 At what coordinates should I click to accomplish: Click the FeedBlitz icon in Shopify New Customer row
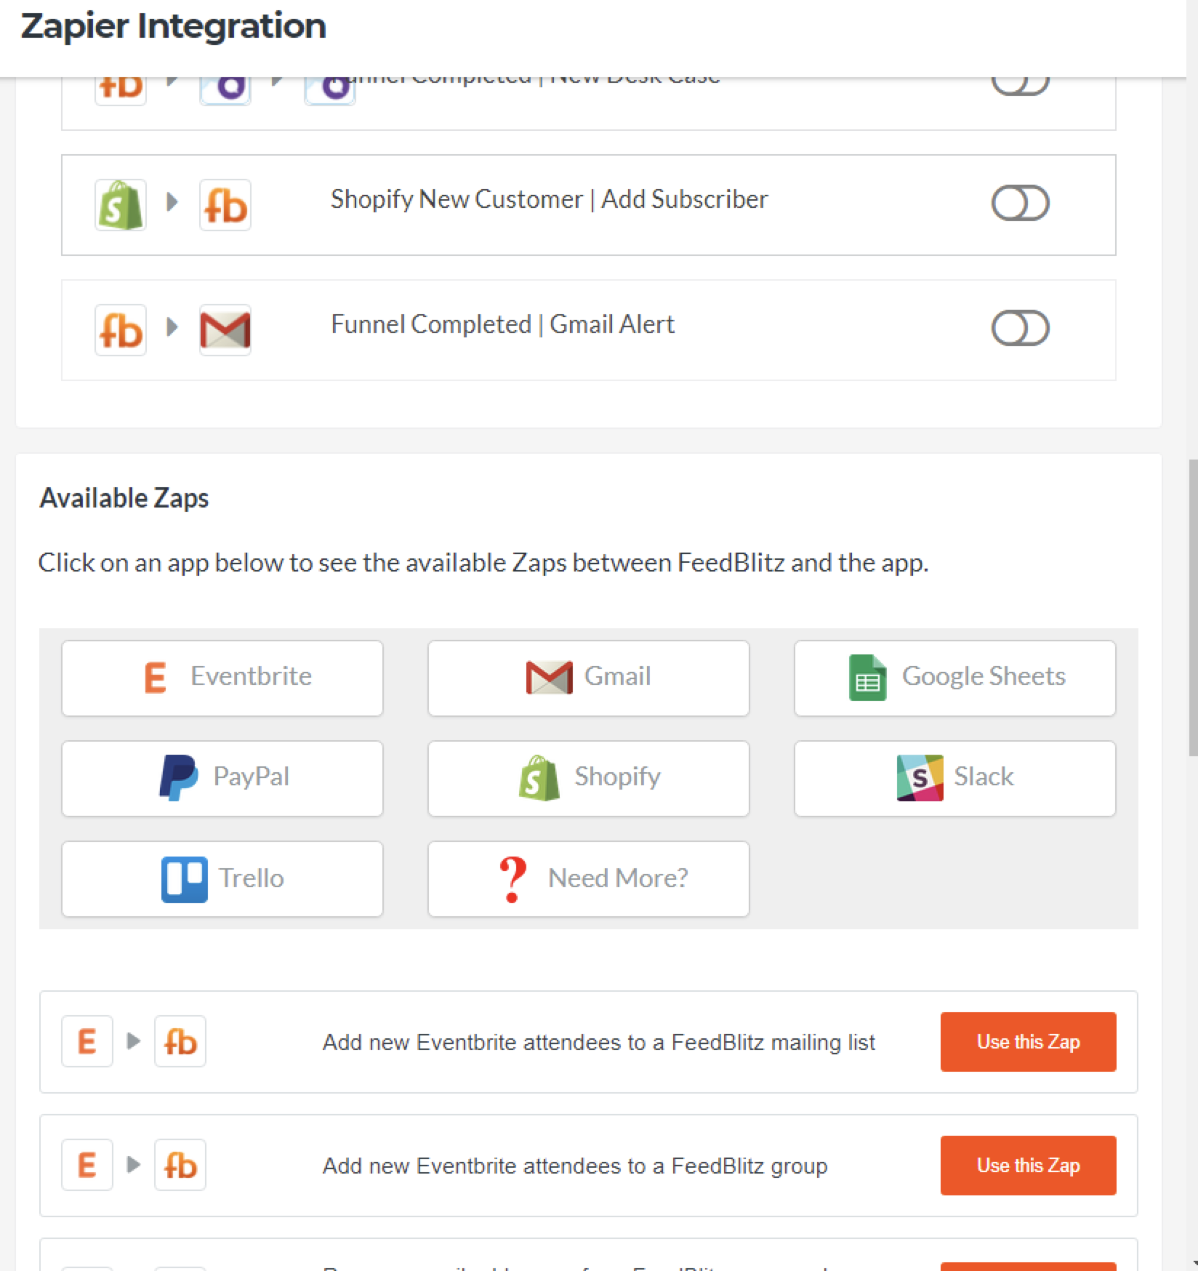225,205
